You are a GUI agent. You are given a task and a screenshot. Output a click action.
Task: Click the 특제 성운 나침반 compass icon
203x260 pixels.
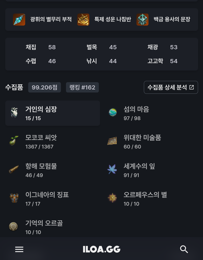point(83,20)
